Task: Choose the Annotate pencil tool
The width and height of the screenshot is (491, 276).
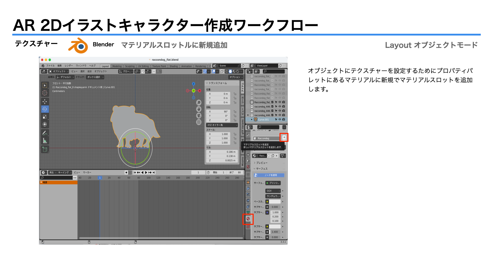Action: click(x=45, y=133)
